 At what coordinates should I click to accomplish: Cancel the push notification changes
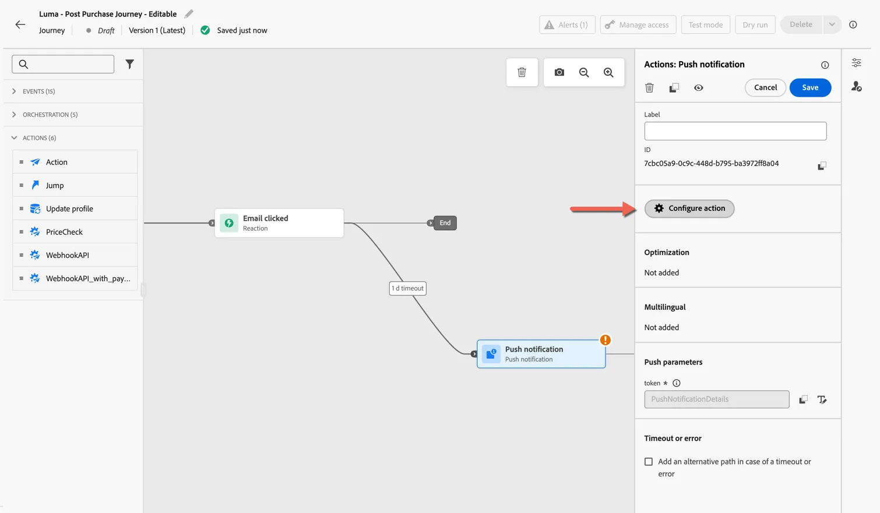[765, 87]
